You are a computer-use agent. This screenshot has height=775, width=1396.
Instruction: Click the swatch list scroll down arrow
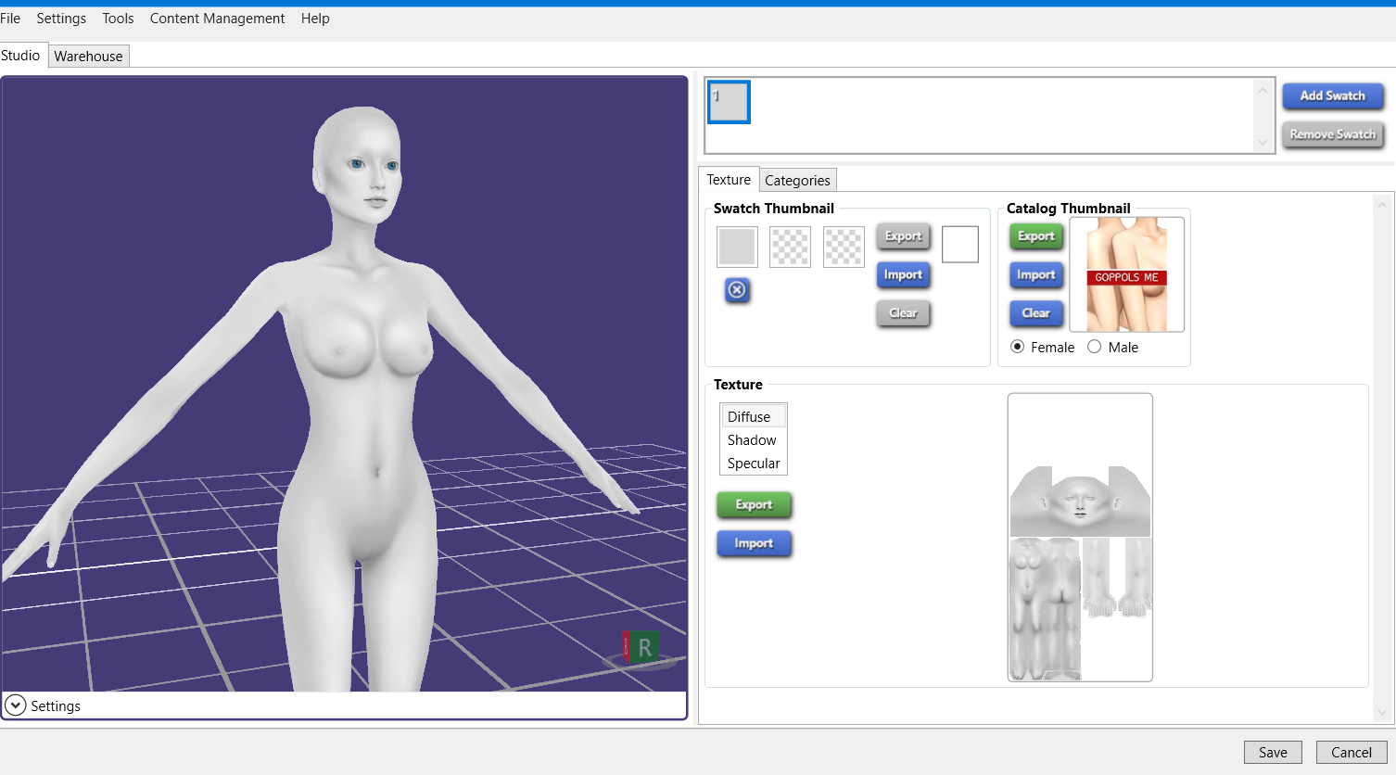click(x=1263, y=143)
